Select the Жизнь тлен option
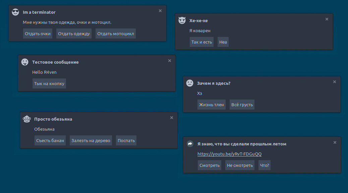Viewport: 348px width, 193px height. click(x=211, y=105)
